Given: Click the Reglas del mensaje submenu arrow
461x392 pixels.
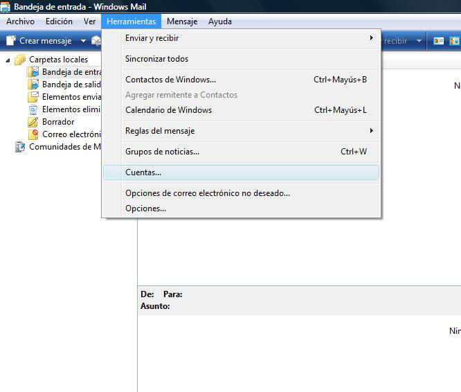Looking at the screenshot, I should pos(371,131).
